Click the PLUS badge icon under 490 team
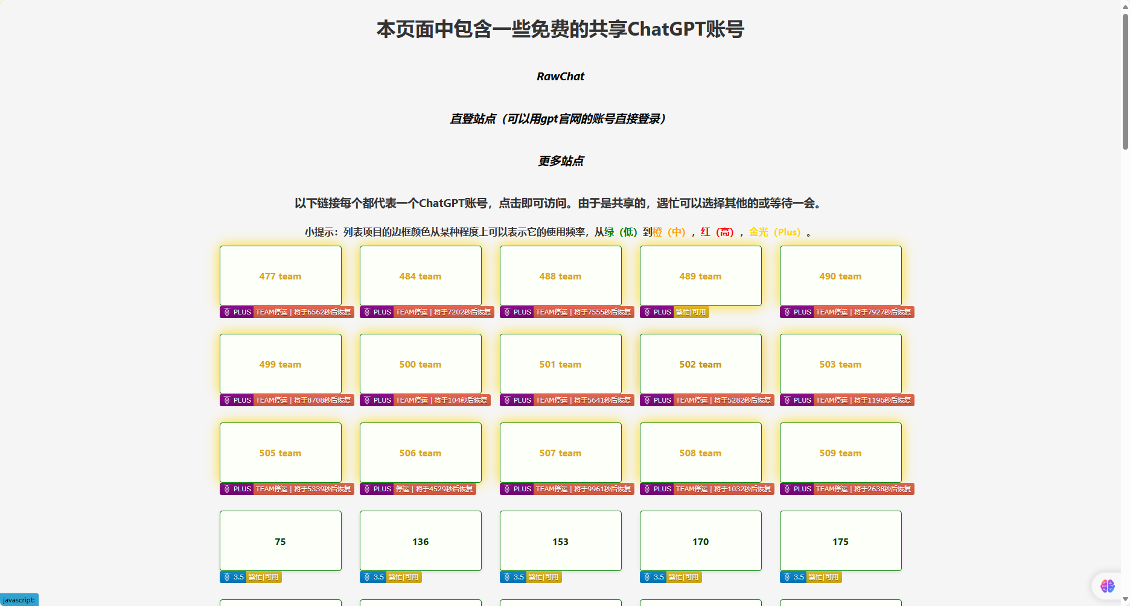1130x606 pixels. coord(787,312)
